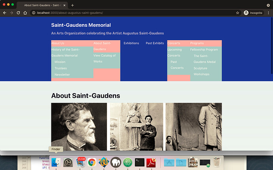
Task: Open a new tab with the plus button
Action: 72,5
